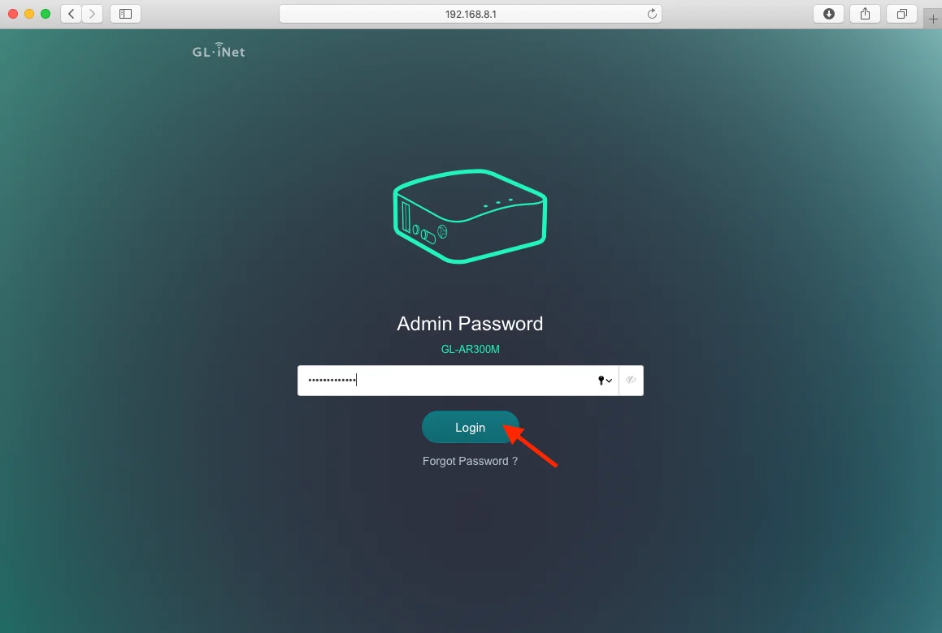Minimize the Safari window
This screenshot has width=942, height=633.
point(29,14)
